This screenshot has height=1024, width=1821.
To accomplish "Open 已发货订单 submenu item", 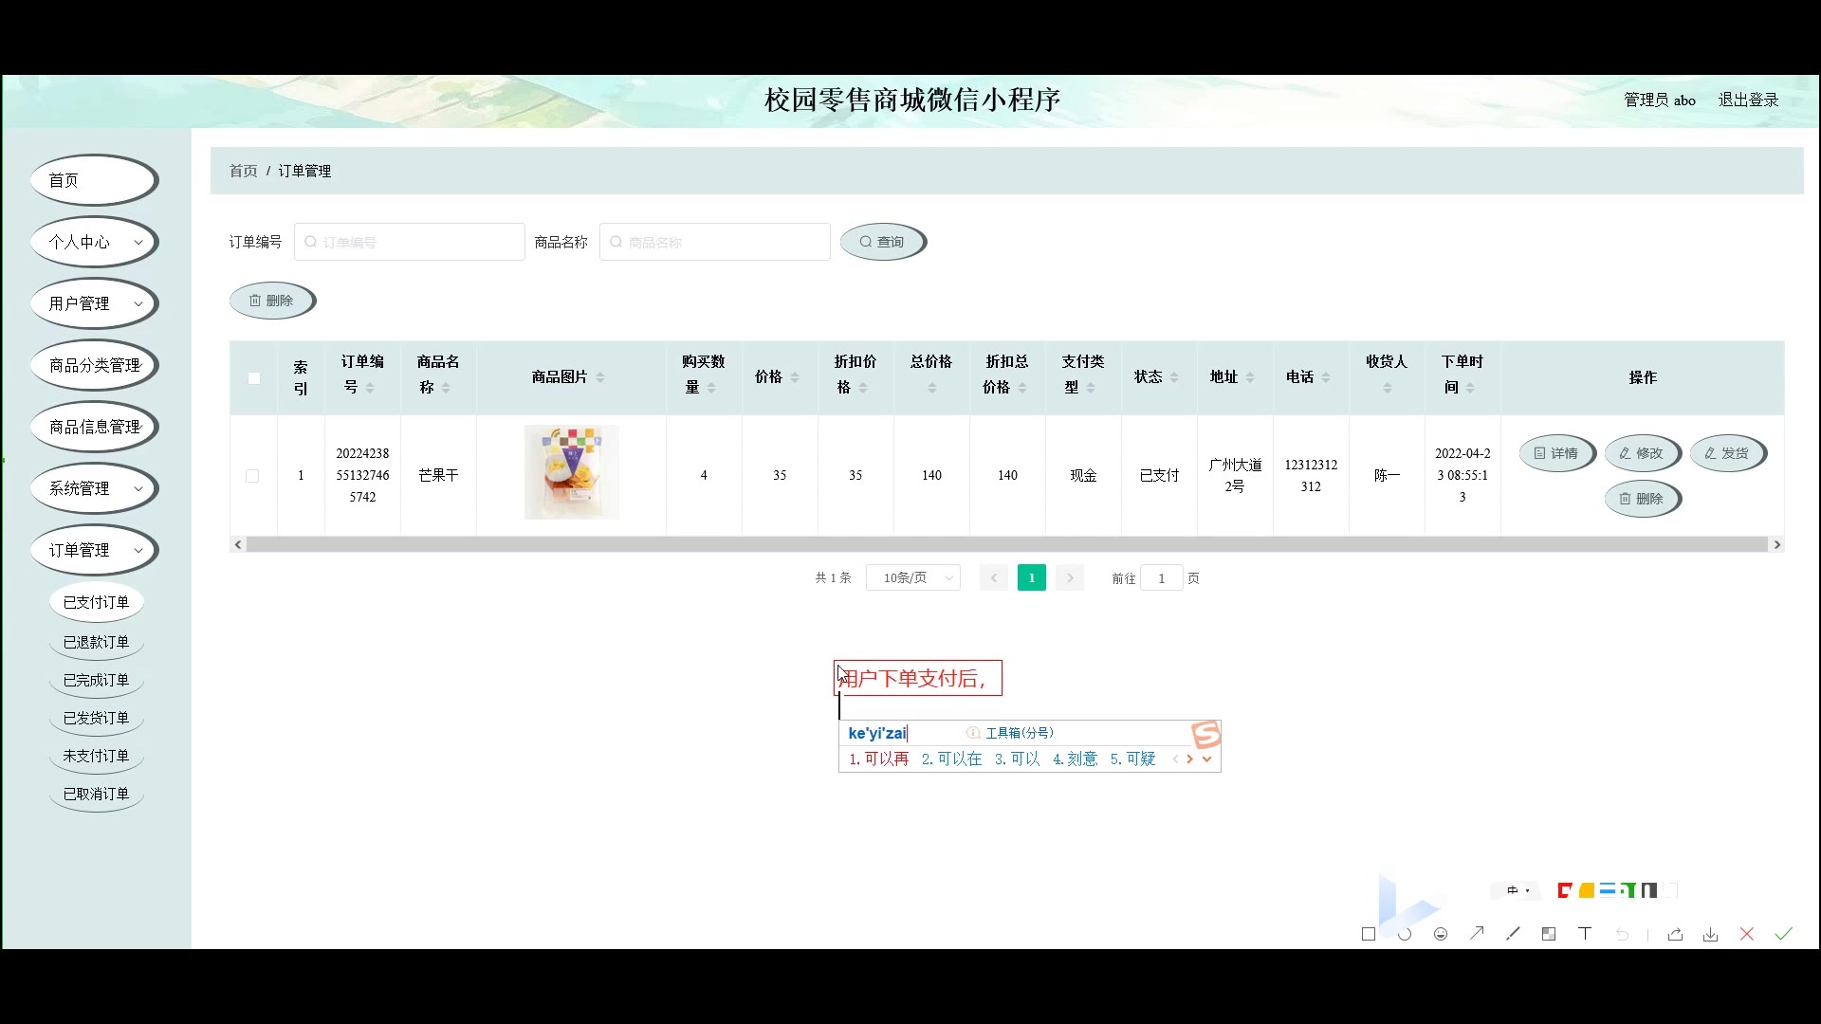I will pyautogui.click(x=96, y=718).
